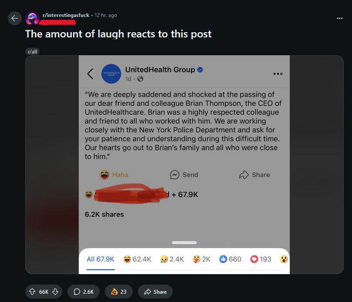The image size is (352, 302).
Task: Share the Reddit post
Action: (x=155, y=292)
